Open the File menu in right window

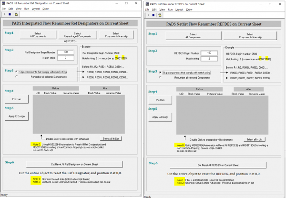[147, 9]
